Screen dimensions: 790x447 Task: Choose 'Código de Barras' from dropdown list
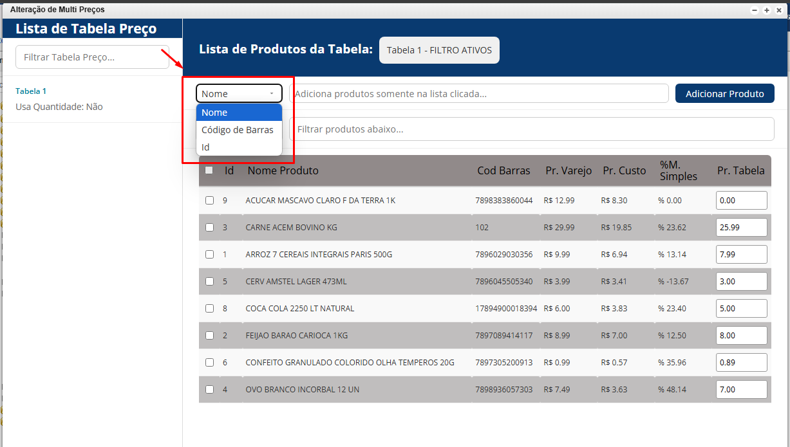click(x=238, y=130)
